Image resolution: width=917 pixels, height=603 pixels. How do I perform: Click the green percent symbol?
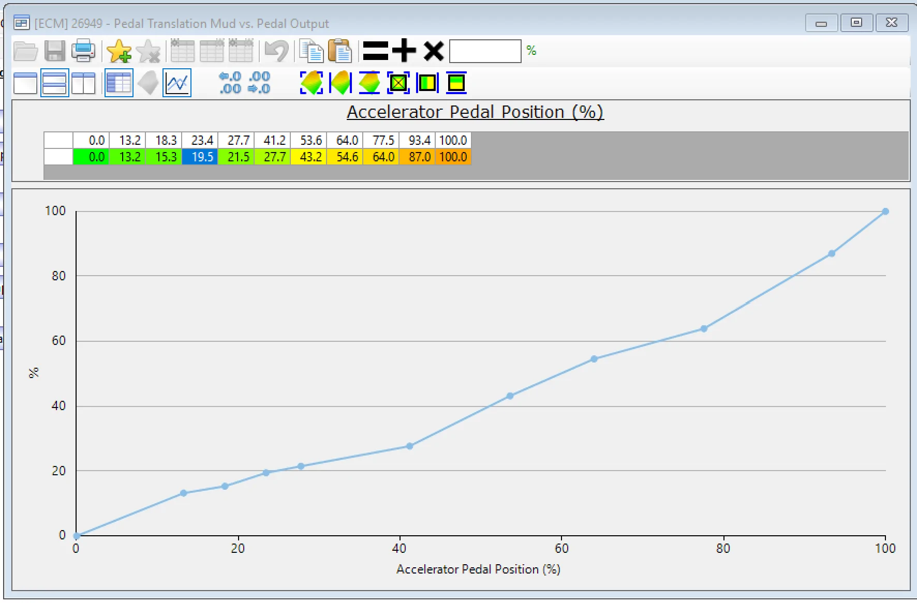[531, 51]
